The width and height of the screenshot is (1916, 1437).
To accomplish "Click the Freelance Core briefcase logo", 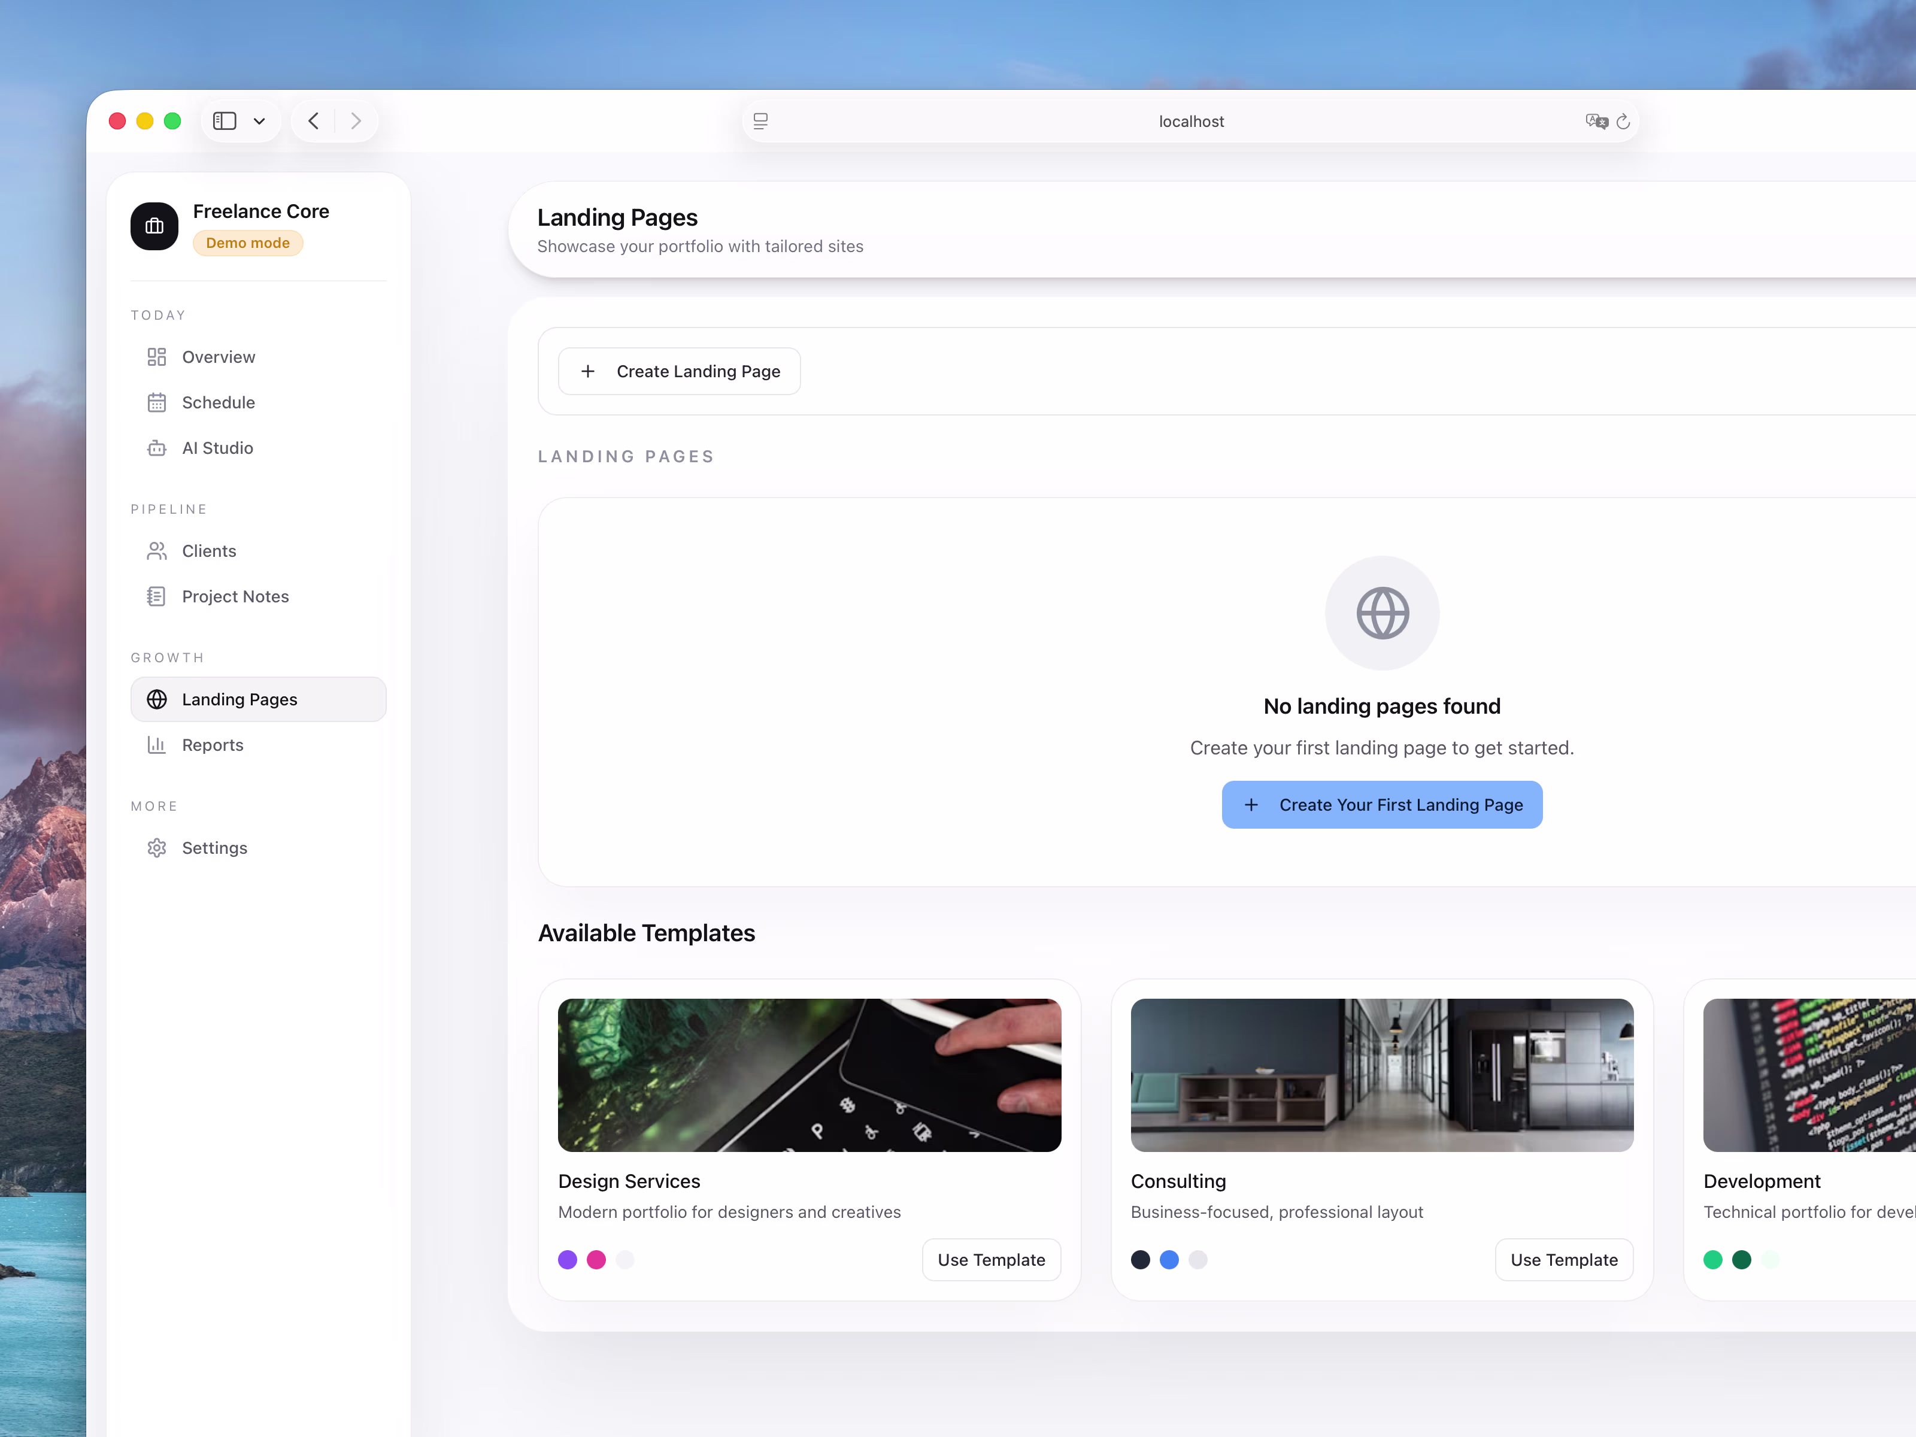I will [x=154, y=226].
